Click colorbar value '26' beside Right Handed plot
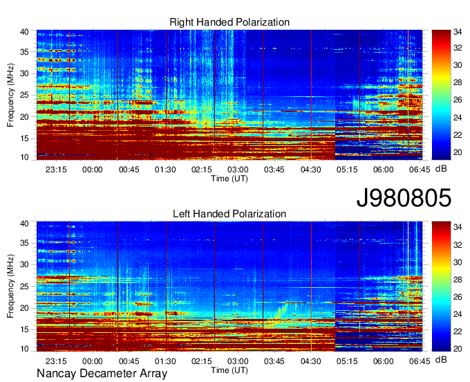This screenshot has height=382, width=470. tap(458, 100)
